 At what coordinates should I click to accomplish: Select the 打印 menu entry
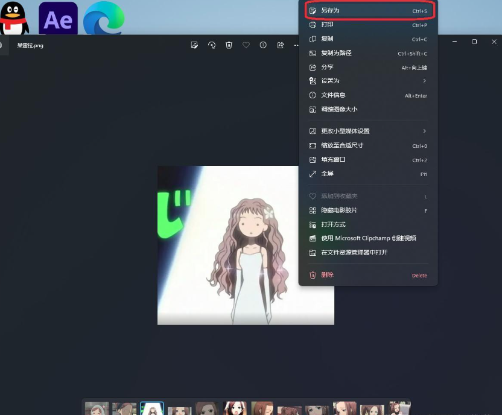368,25
